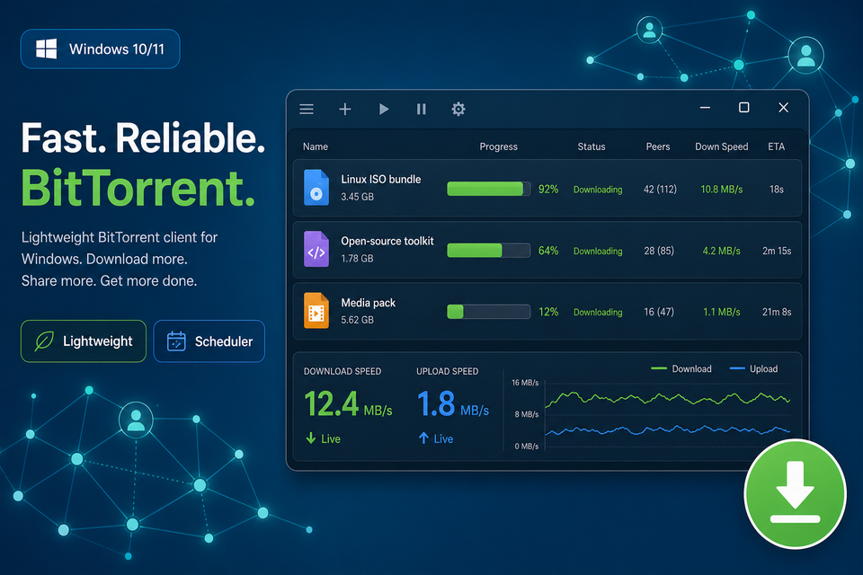Click the Open-source toolkit progress bar
863x575 pixels.
[x=489, y=251]
